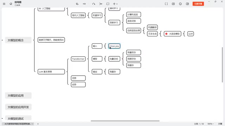Screen dimensions: 225x126
Task: Select the 优势 node
Action: [x=78, y=78]
